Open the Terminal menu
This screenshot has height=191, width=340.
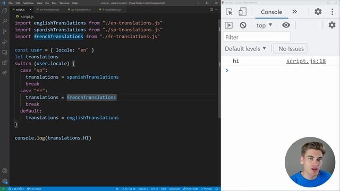pos(64,3)
